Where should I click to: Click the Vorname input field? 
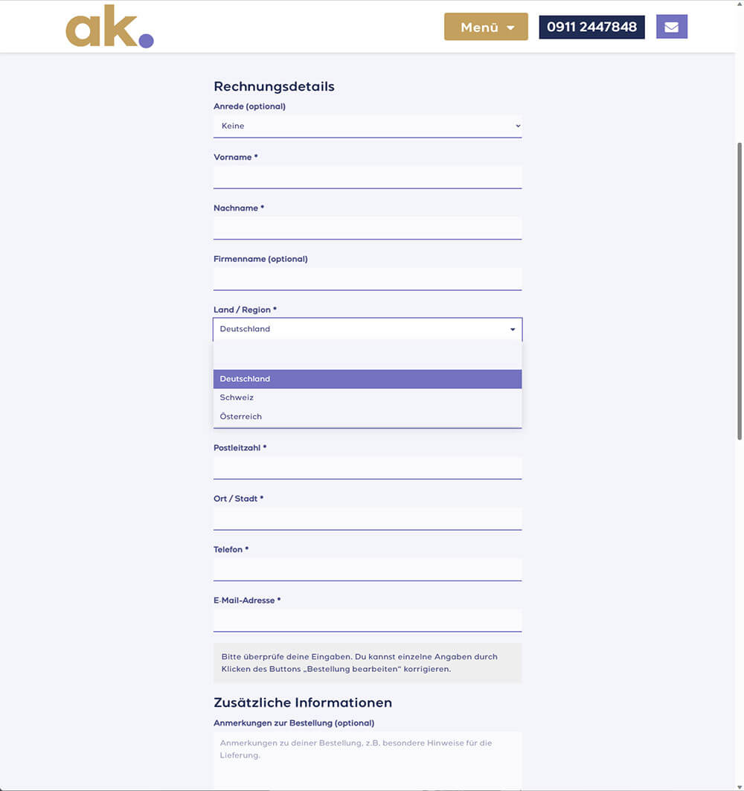[x=368, y=177]
